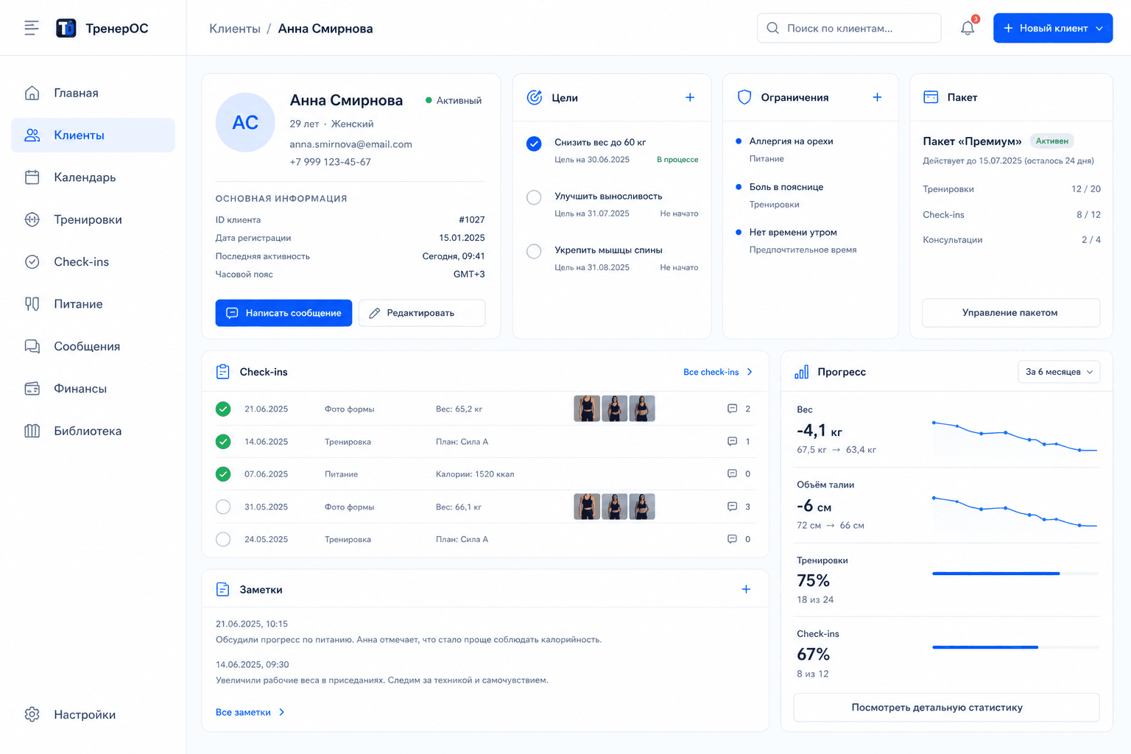
Task: Click the Боль в пояснице restriction
Action: pos(786,187)
